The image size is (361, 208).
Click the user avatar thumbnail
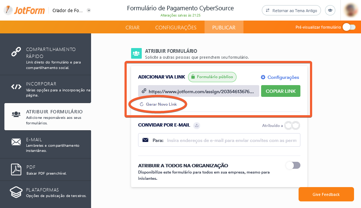click(x=351, y=10)
